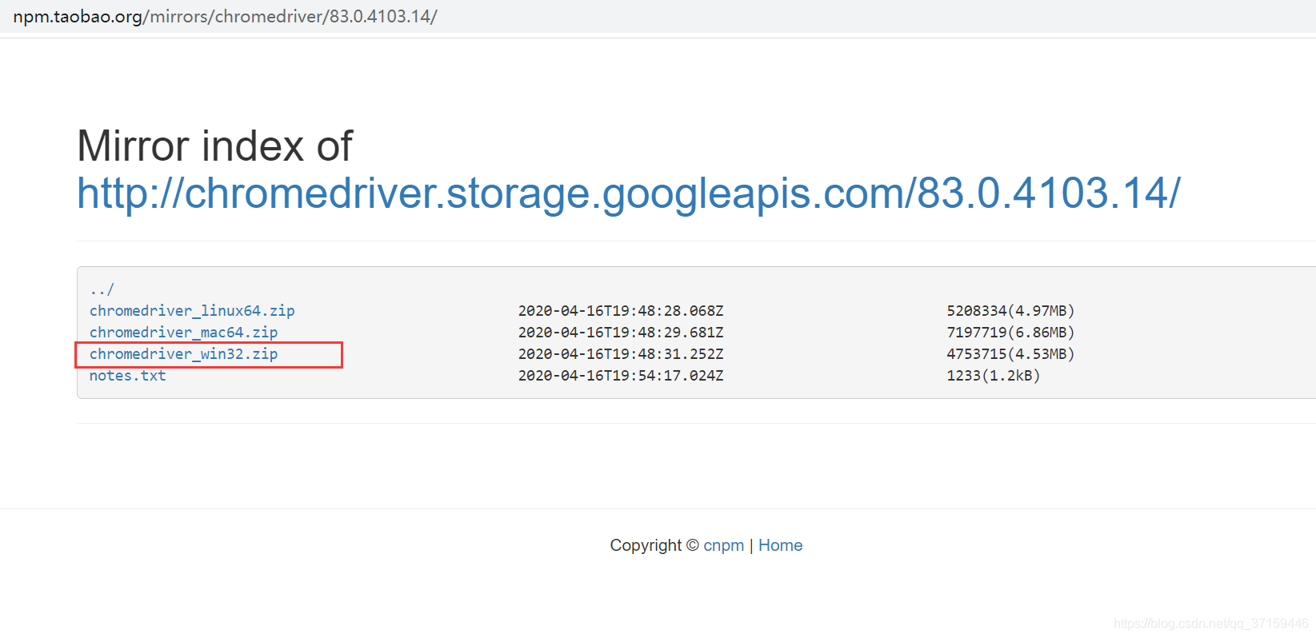The height and width of the screenshot is (638, 1316).
Task: Click the browser address bar
Action: click(x=640, y=16)
